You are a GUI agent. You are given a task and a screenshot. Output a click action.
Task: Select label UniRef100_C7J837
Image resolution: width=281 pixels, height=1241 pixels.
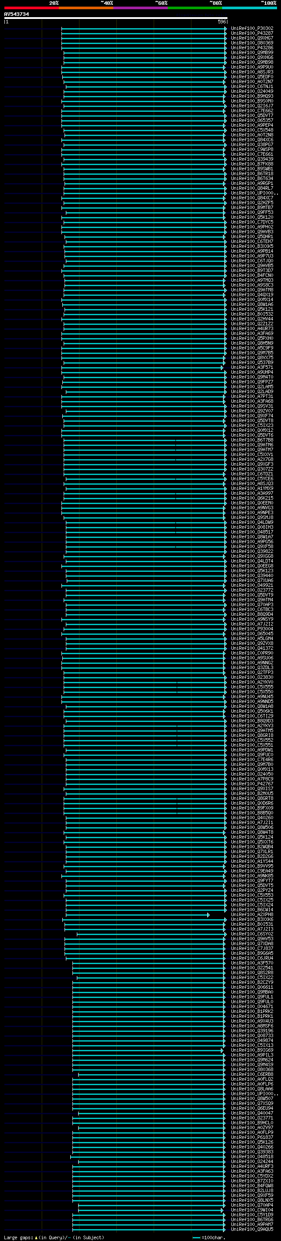252,949
